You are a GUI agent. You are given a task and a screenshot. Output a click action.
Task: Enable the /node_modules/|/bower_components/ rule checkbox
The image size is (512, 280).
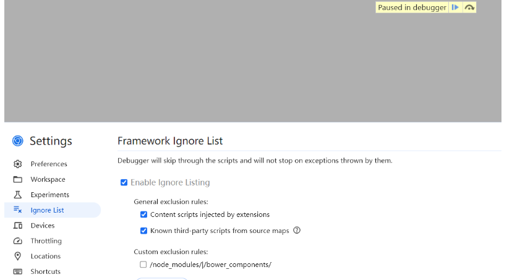(x=143, y=265)
